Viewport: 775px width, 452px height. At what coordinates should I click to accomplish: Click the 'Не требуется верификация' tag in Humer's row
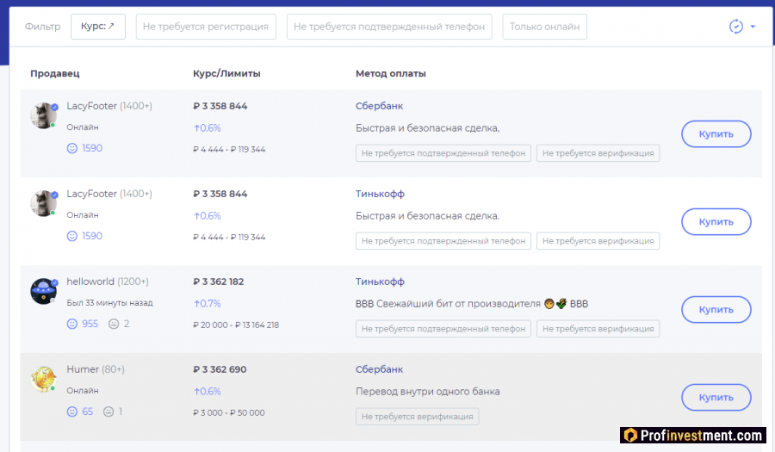(x=417, y=417)
